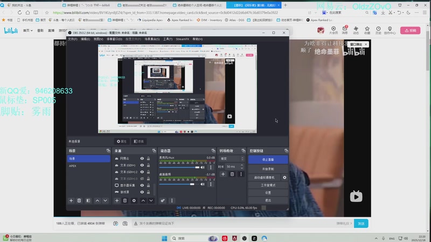Open NetEase Cloud Music red taskbar icon
Viewport: 431px width, 242px height.
point(225,238)
